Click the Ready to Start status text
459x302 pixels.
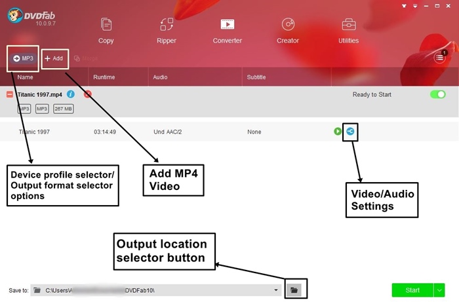pos(372,94)
